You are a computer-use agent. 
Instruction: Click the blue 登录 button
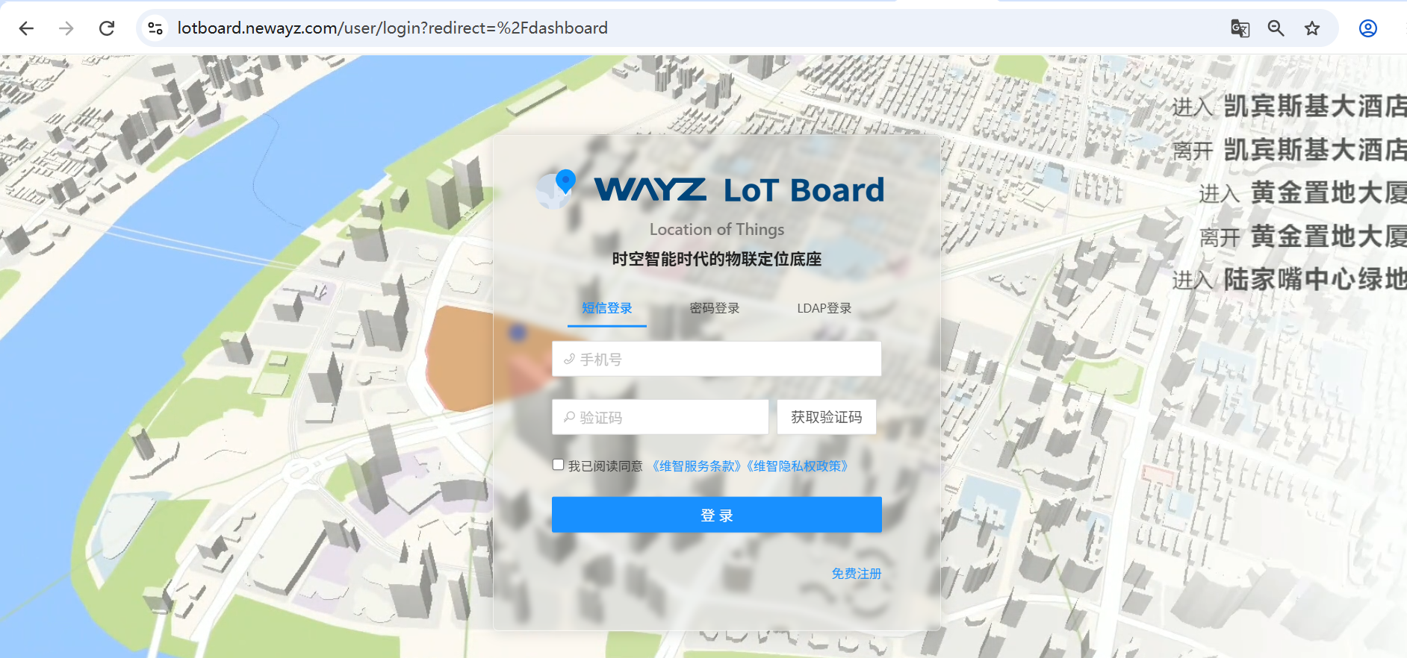point(717,515)
